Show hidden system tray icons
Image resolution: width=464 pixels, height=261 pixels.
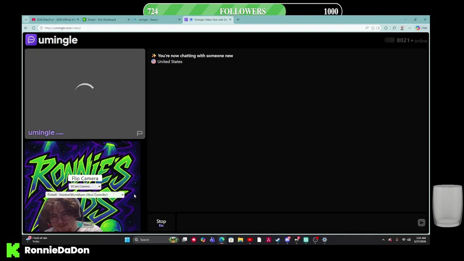click(383, 240)
